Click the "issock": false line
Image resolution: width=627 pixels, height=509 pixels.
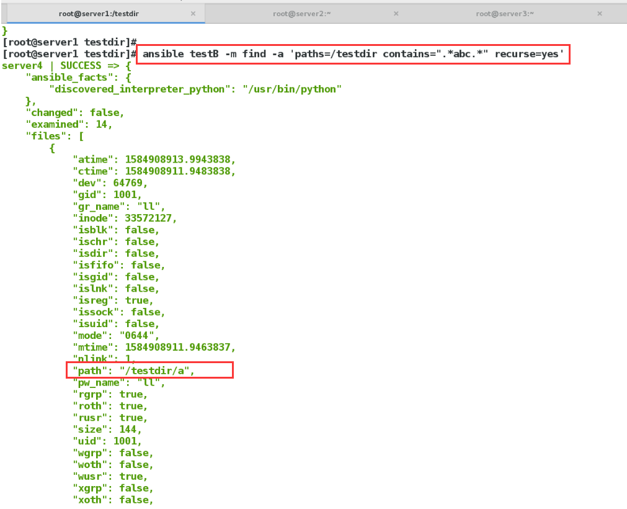[118, 312]
